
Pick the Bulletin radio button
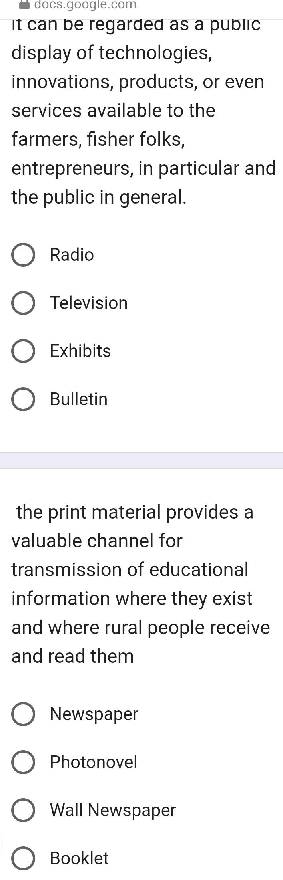click(x=23, y=399)
